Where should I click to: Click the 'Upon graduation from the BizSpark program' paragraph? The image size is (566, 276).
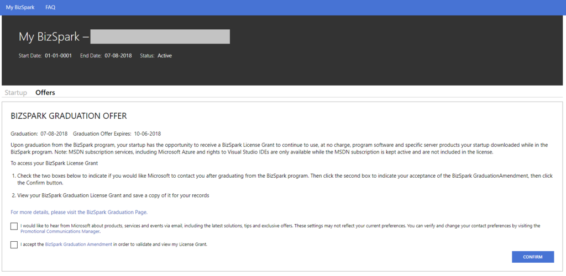[279, 148]
